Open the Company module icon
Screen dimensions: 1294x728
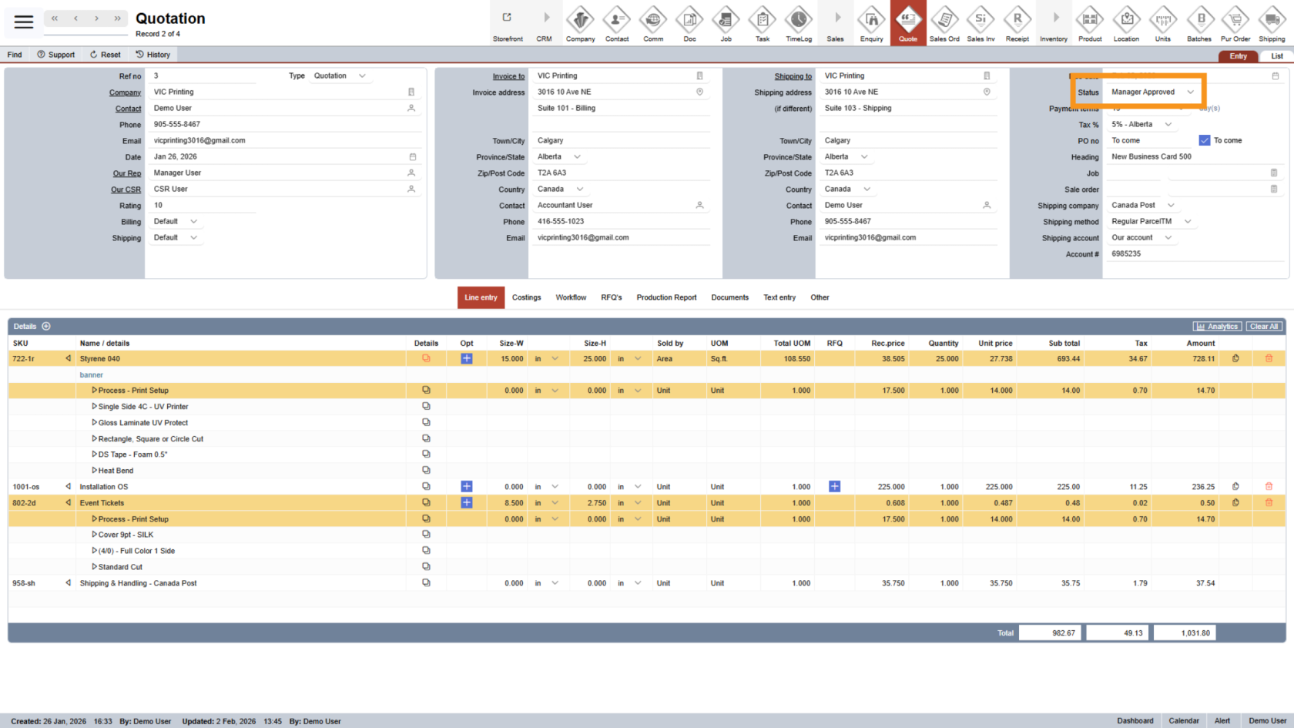580,23
